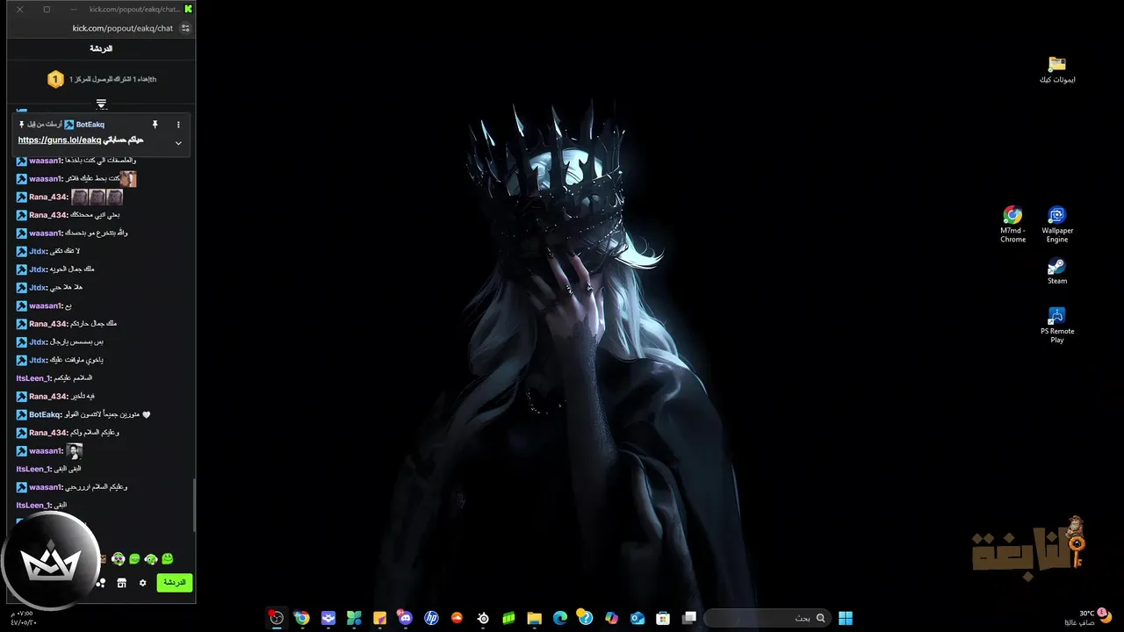Click the lone image emote in waasan1 message
Image resolution: width=1124 pixels, height=632 pixels.
[x=75, y=451]
